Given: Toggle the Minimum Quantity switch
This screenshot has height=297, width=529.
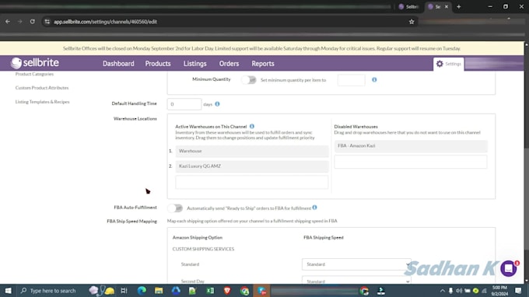Looking at the screenshot, I should coord(249,80).
